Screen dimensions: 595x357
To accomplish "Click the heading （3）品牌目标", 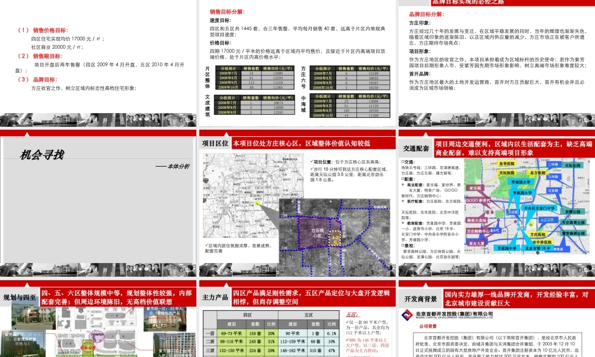I will coord(37,79).
